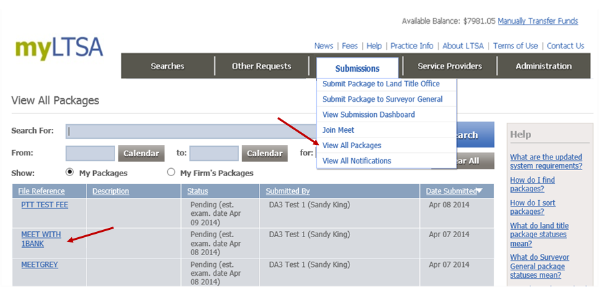Click the Clear All button
599x287 pixels.
(475, 161)
